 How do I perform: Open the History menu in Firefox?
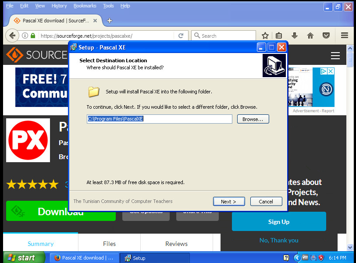(x=59, y=6)
